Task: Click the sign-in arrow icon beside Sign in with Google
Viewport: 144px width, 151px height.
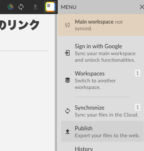Action: pyautogui.click(x=67, y=53)
